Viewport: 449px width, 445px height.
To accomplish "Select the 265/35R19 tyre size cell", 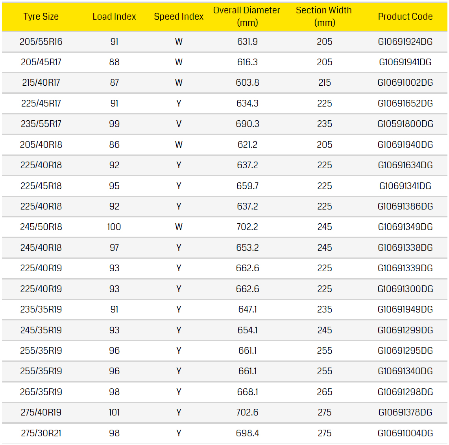I will [x=41, y=392].
